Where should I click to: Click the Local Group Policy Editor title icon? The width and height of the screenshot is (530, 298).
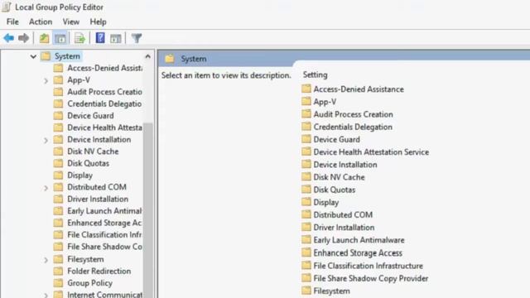coord(7,7)
